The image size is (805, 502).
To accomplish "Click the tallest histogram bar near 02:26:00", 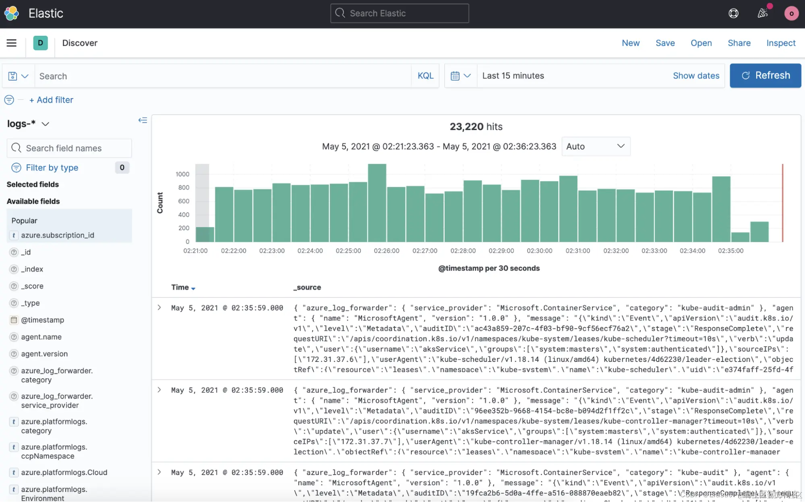I will [377, 202].
